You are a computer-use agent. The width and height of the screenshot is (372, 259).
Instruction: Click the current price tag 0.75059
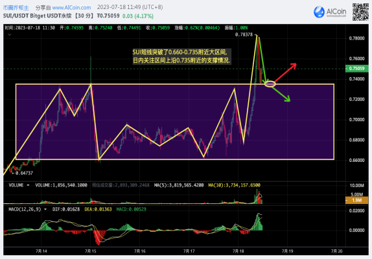click(357, 69)
